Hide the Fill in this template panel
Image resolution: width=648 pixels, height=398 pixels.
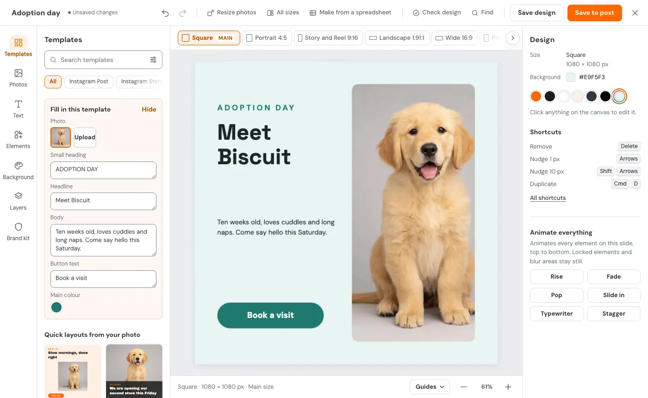pyautogui.click(x=149, y=110)
